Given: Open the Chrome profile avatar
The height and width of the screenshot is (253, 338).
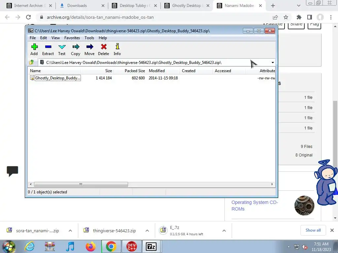Looking at the screenshot, I should coord(320,17).
